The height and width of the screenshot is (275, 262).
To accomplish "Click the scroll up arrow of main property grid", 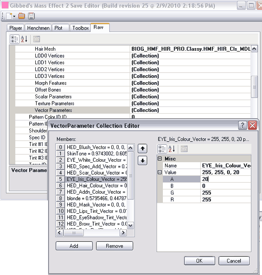I will coord(254,49).
